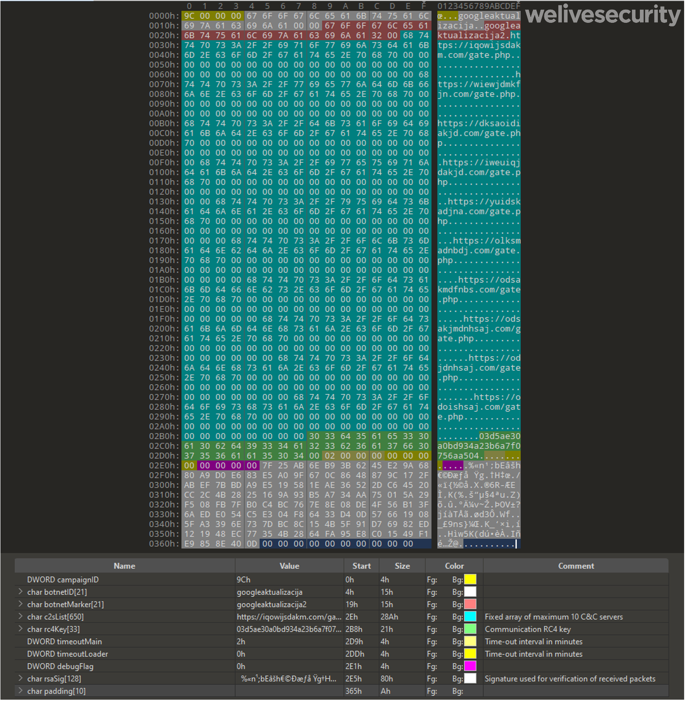Screen dimensions: 685x701
Task: Select the DWORD debugFlag row name
Action: tap(60, 666)
